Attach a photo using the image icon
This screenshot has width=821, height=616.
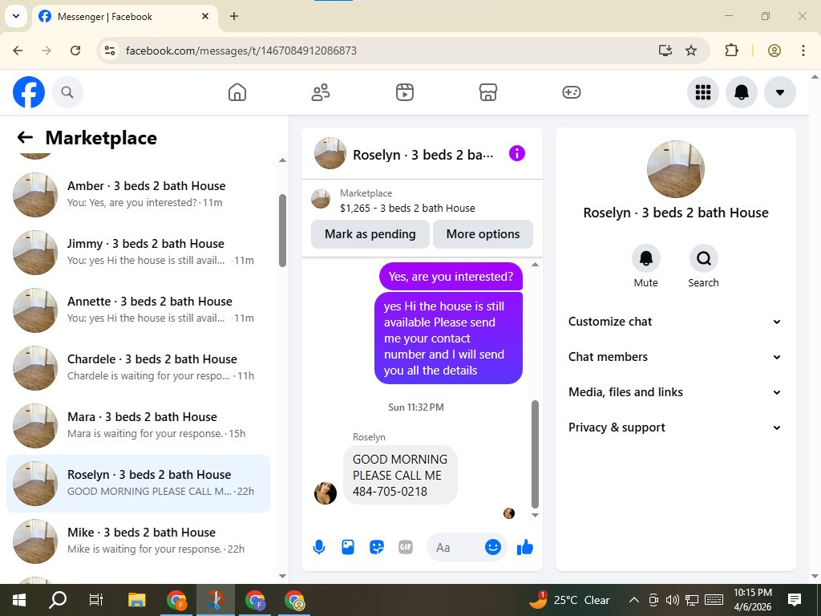tap(348, 547)
